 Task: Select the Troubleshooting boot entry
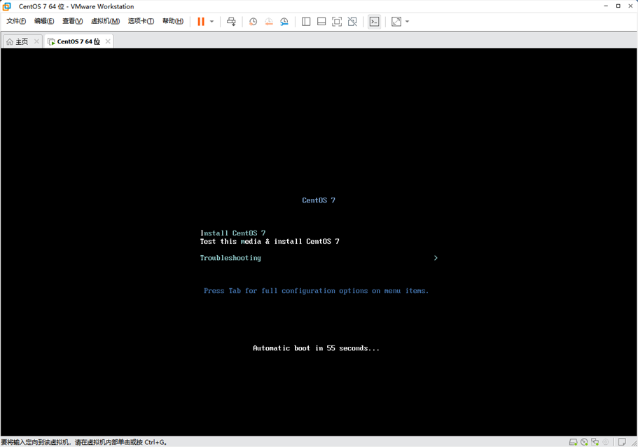click(230, 258)
